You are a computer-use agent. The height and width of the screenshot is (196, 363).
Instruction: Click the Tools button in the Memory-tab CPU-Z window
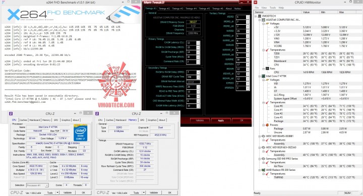[x=136, y=192]
